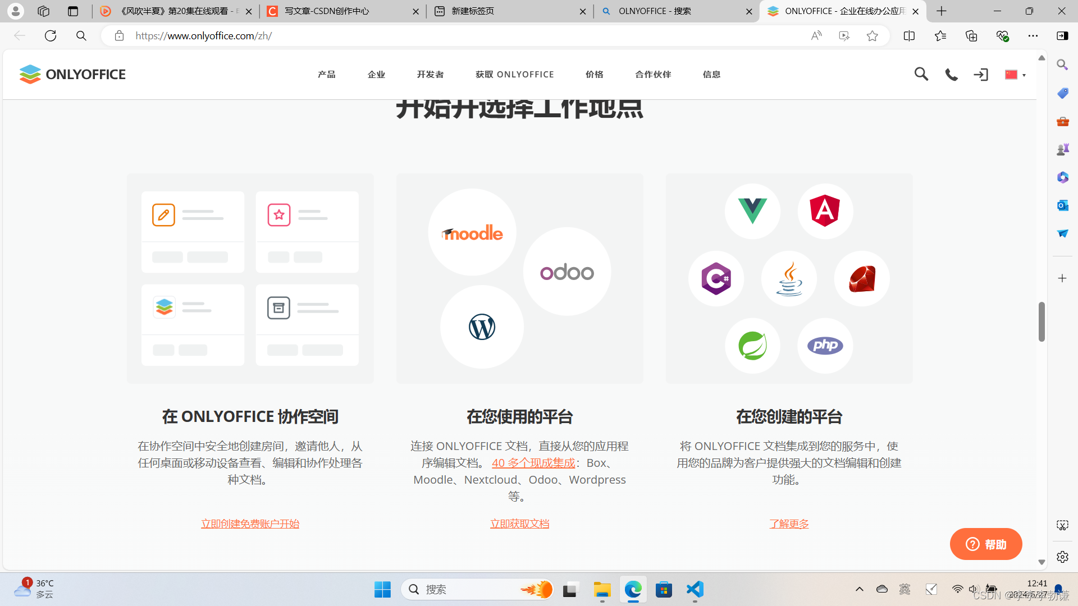This screenshot has width=1078, height=606.
Task: Open the 信息 menu
Action: point(711,75)
